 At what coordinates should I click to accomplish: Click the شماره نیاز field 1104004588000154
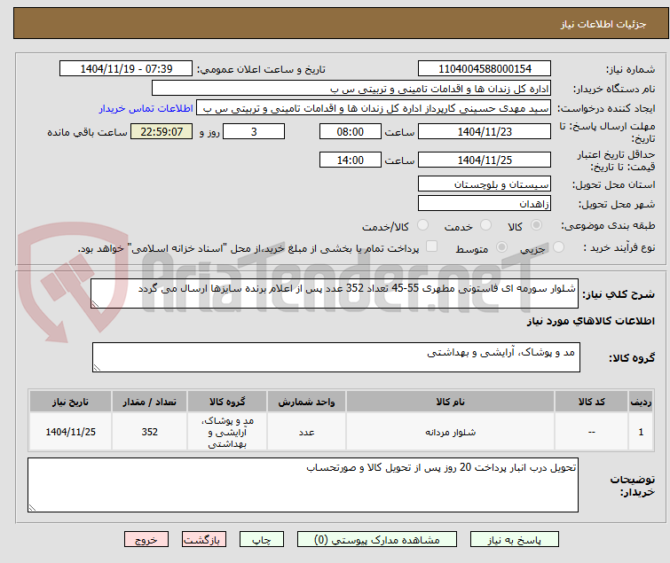pyautogui.click(x=485, y=69)
